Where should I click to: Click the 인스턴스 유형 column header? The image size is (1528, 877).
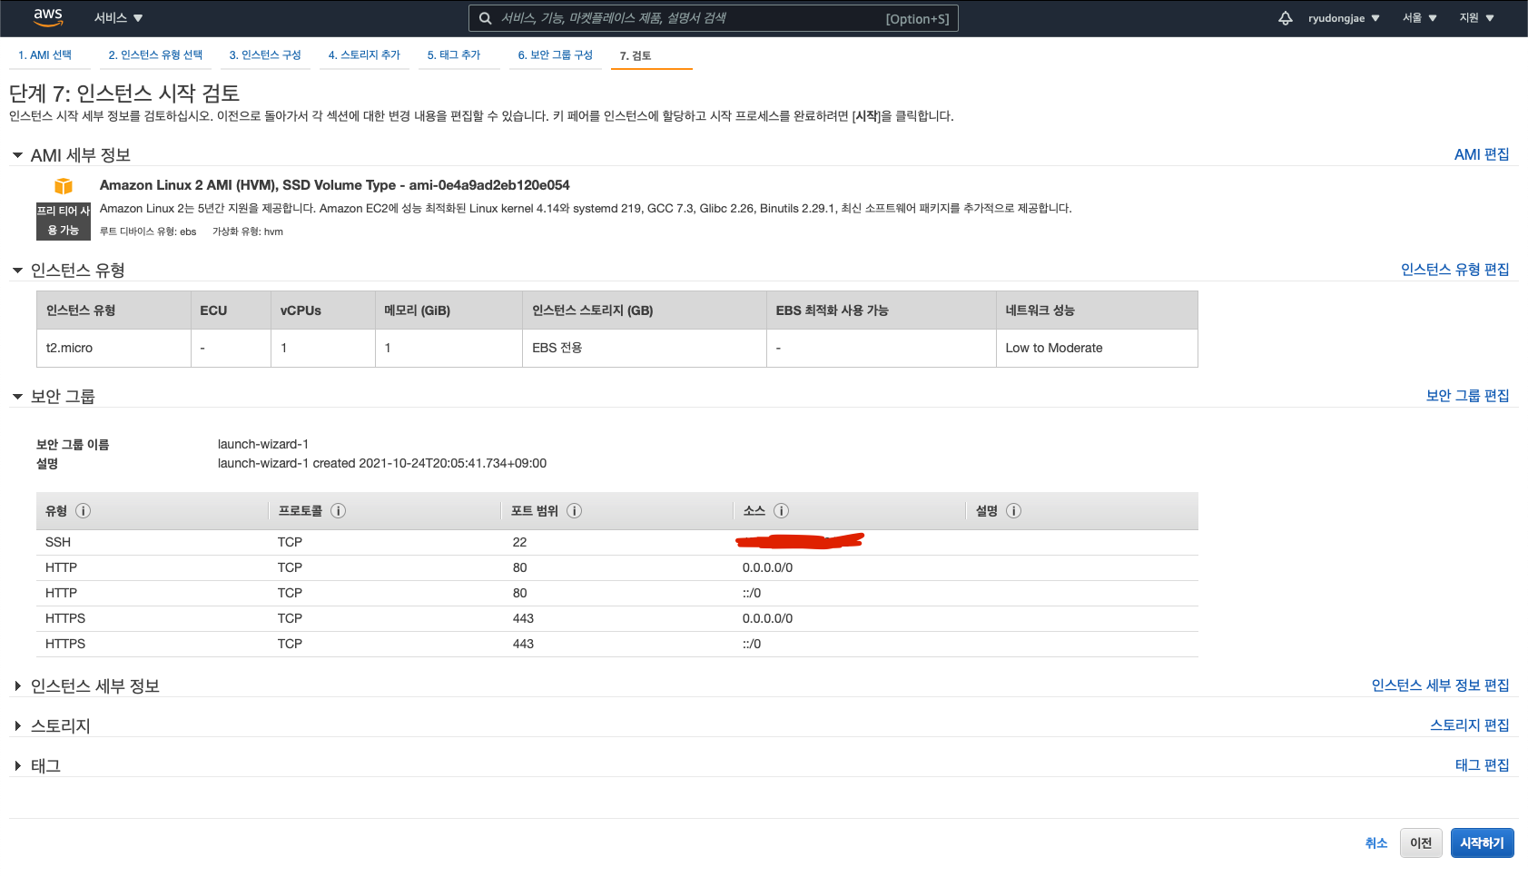[113, 310]
